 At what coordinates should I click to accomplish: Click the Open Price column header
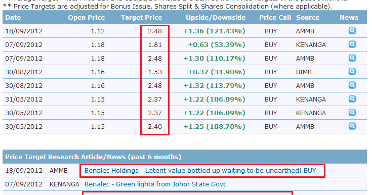(x=87, y=18)
